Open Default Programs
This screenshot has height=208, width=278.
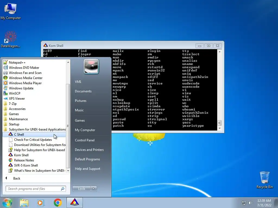pyautogui.click(x=87, y=159)
